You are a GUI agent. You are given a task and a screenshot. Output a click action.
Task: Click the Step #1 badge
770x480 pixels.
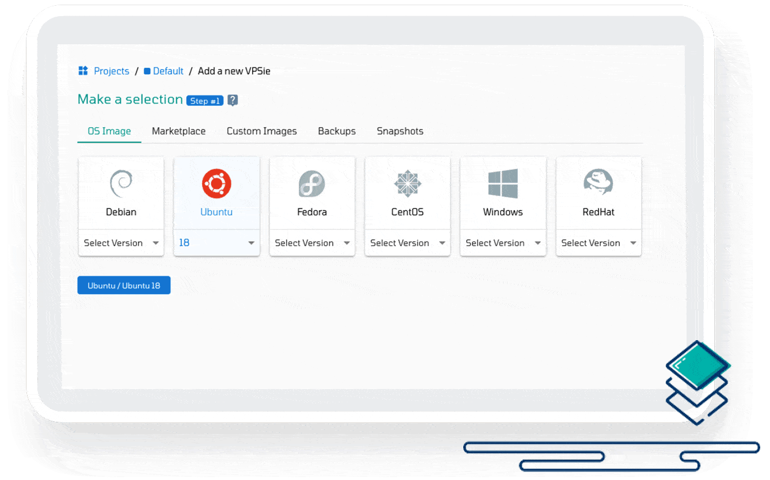coord(205,101)
